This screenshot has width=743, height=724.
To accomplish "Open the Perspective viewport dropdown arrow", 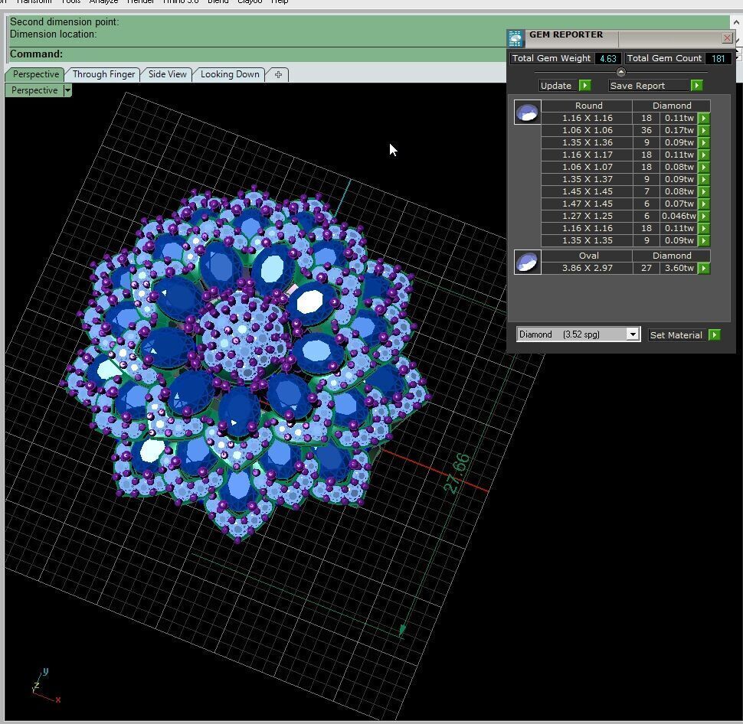I will (x=67, y=90).
